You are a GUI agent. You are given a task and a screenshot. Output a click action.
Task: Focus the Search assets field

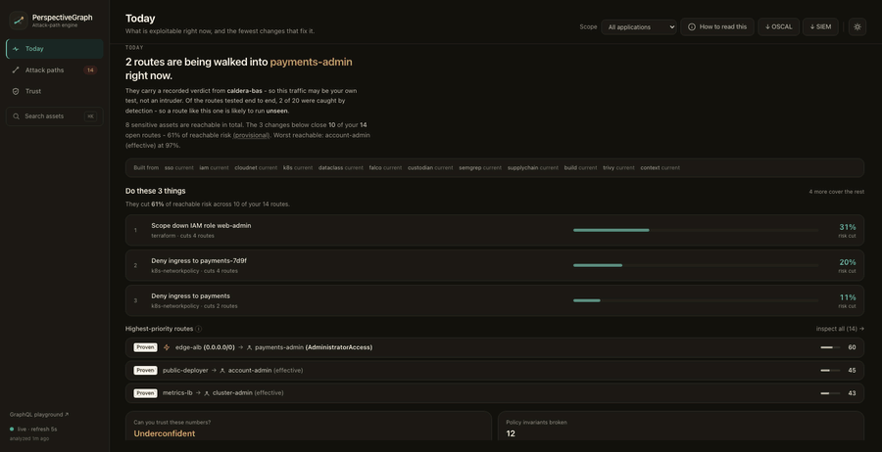coord(55,116)
